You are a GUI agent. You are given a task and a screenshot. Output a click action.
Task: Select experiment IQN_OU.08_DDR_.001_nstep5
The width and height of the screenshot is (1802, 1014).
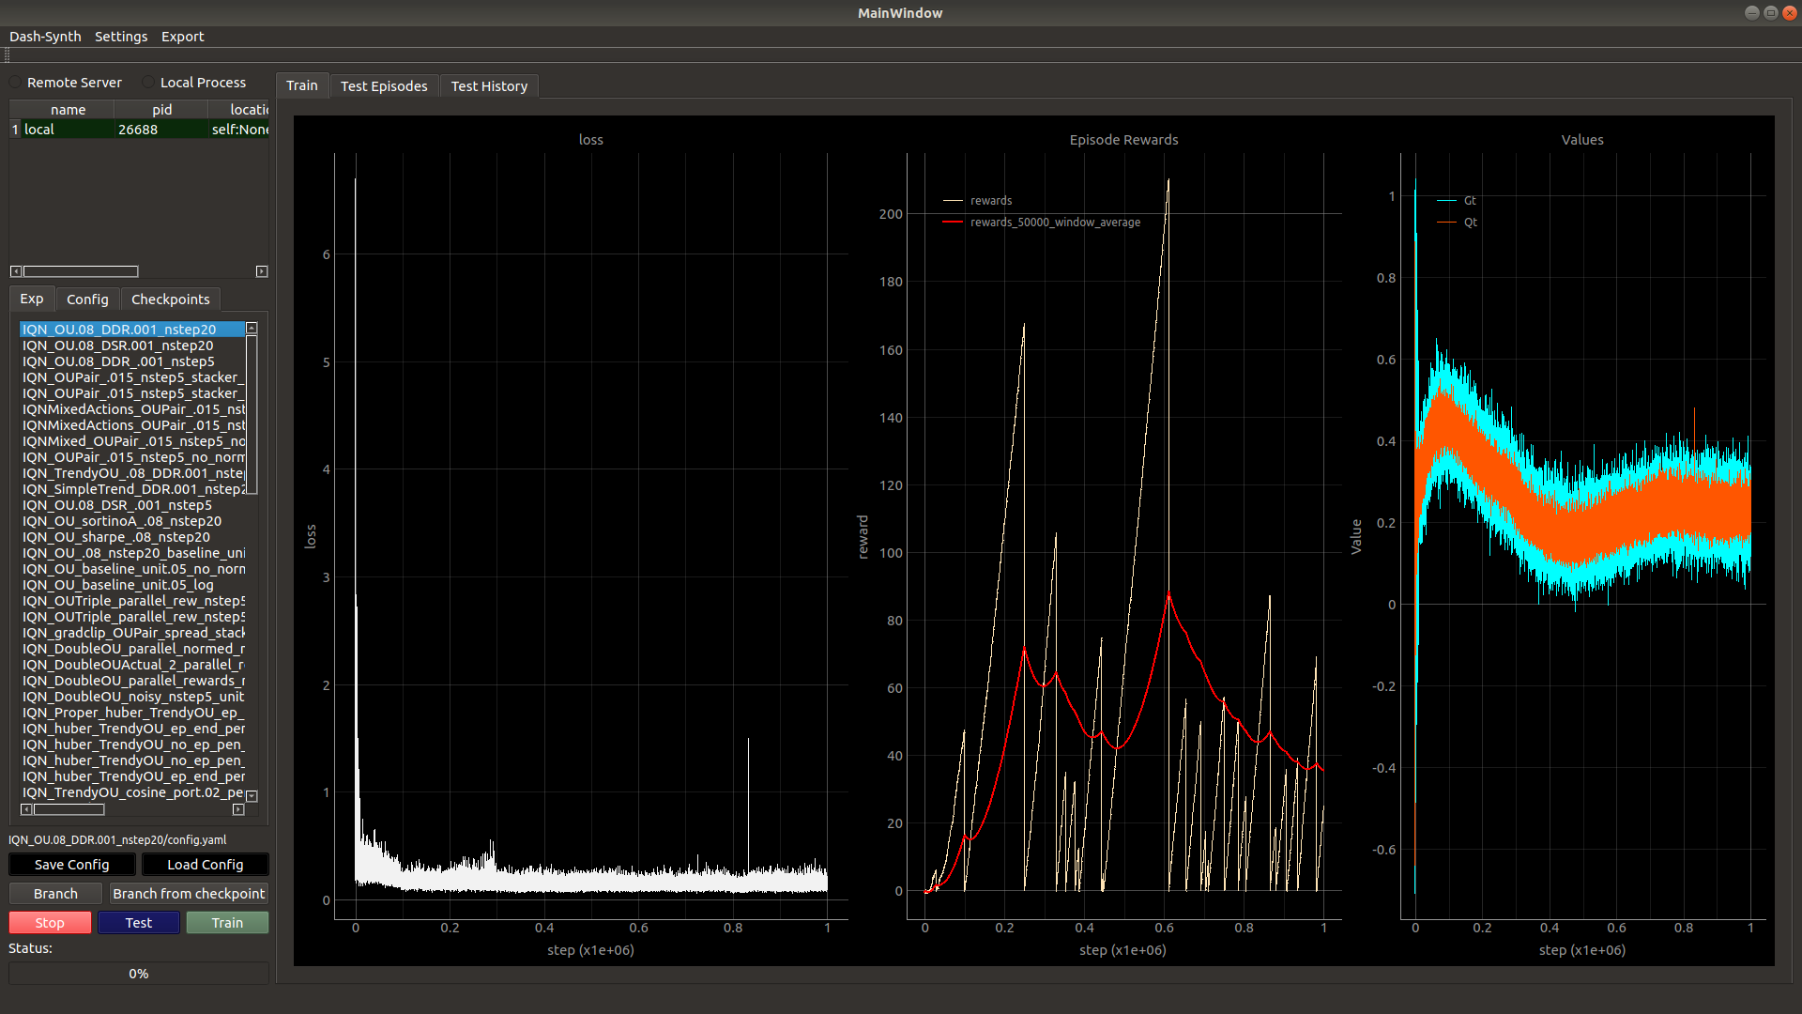click(132, 361)
